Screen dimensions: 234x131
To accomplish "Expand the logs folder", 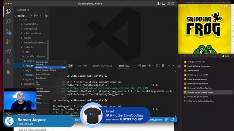I will pyautogui.click(x=23, y=70).
